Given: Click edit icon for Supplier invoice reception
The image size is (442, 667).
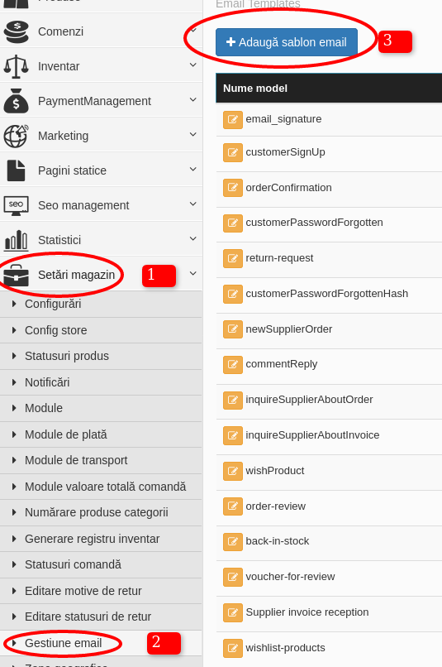Looking at the screenshot, I should pos(233,612).
